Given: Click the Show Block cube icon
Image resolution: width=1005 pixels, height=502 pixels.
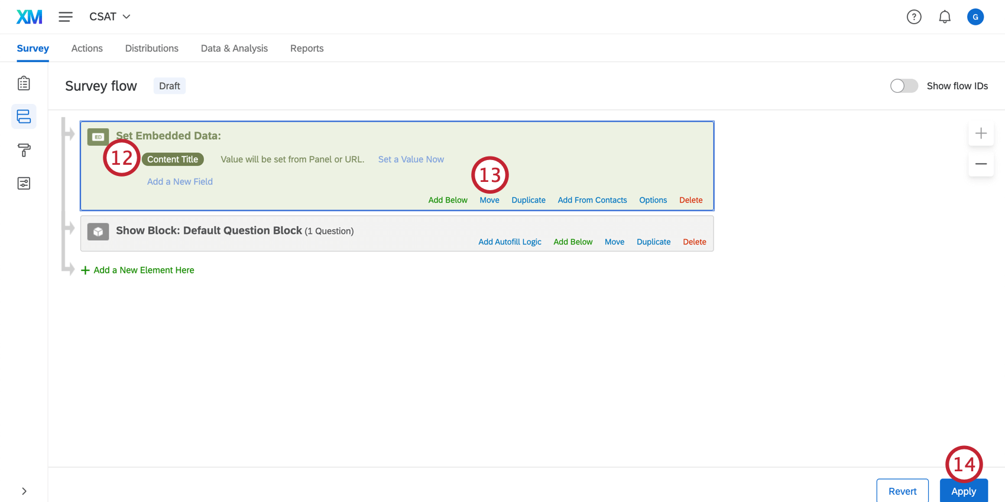Looking at the screenshot, I should [98, 232].
